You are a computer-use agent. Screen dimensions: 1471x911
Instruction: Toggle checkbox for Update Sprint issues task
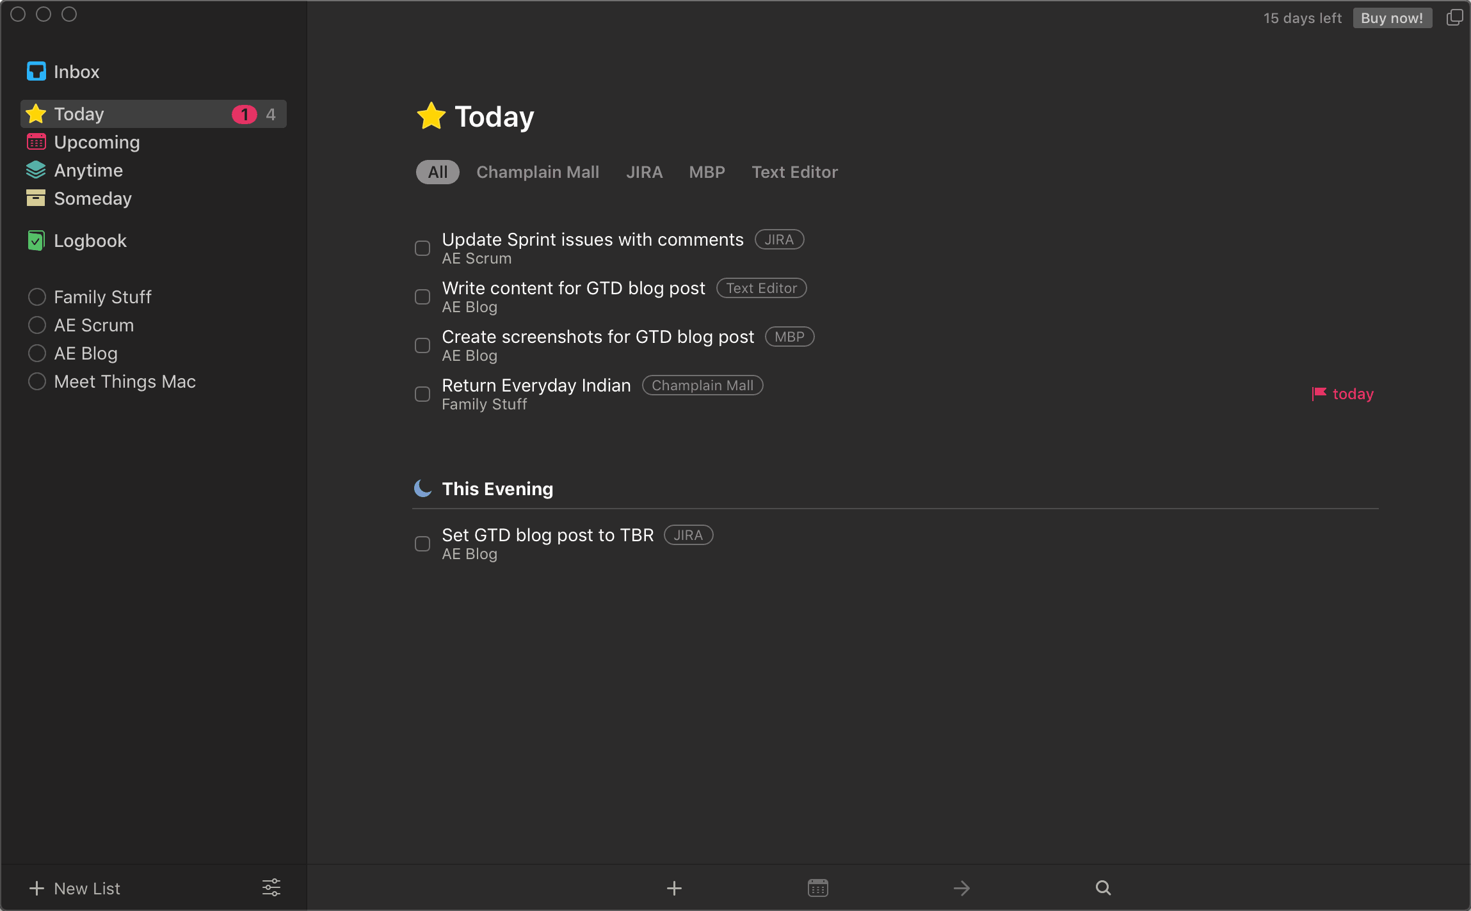pyautogui.click(x=422, y=247)
